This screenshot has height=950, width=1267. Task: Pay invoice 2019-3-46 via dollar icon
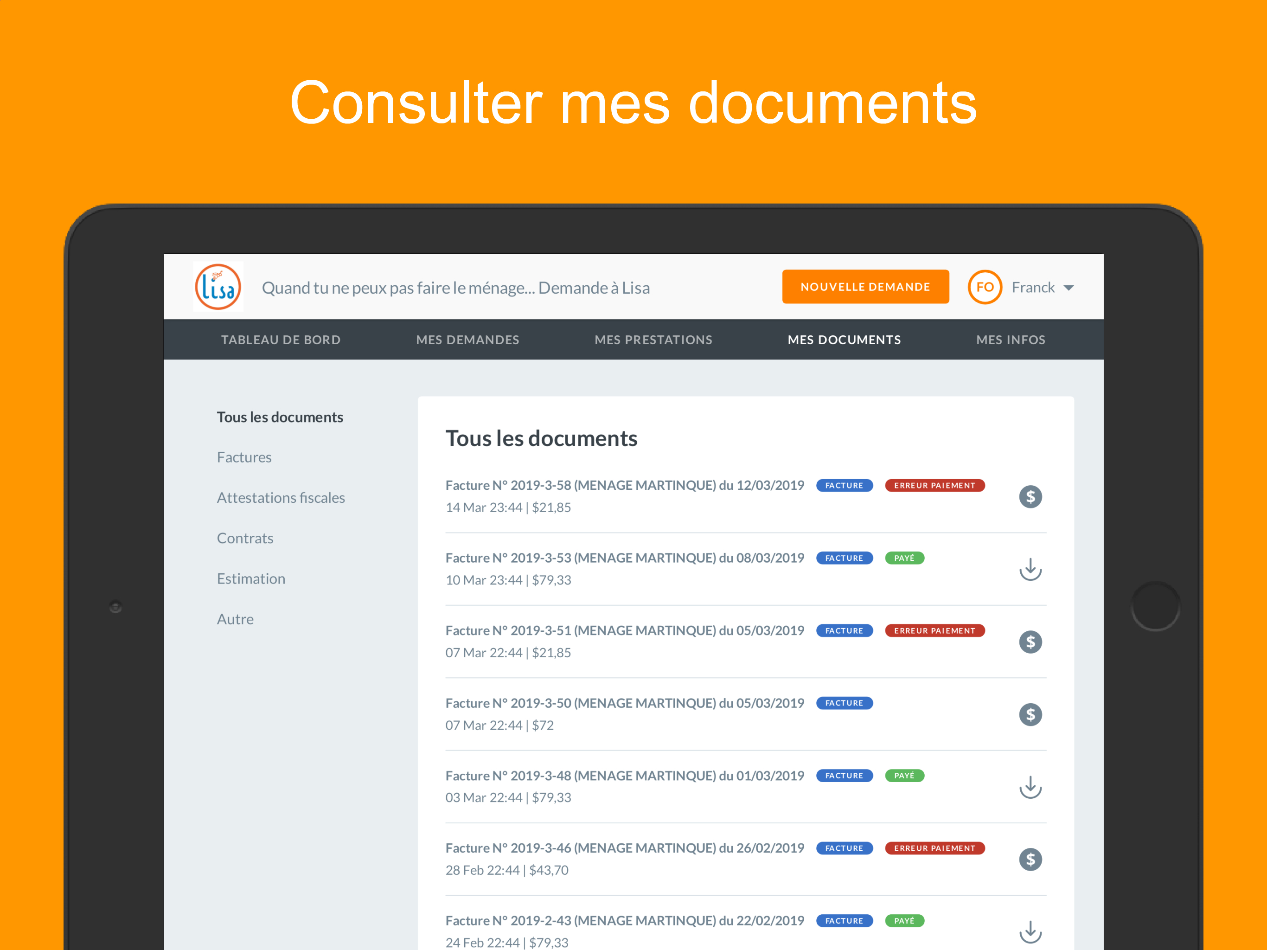click(x=1030, y=860)
